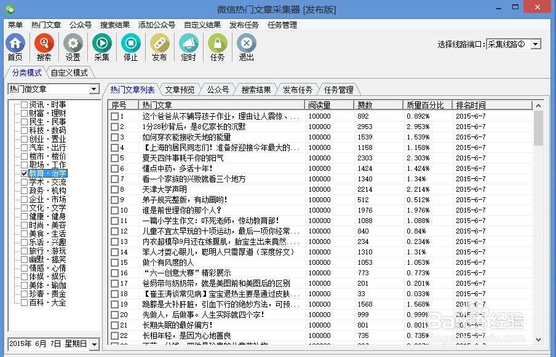
Task: Sort by the 排名时间 column header
Action: (x=492, y=105)
